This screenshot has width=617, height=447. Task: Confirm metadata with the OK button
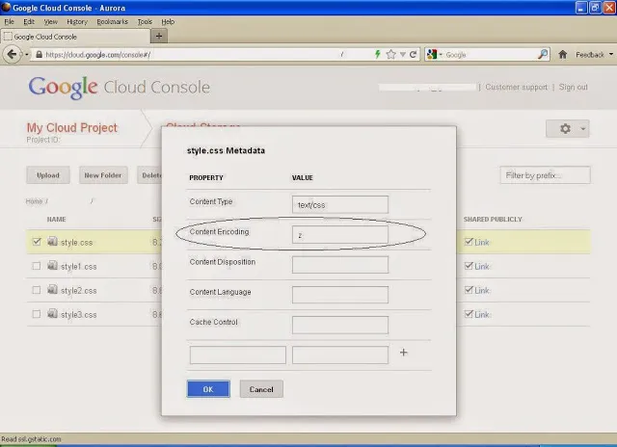point(208,389)
